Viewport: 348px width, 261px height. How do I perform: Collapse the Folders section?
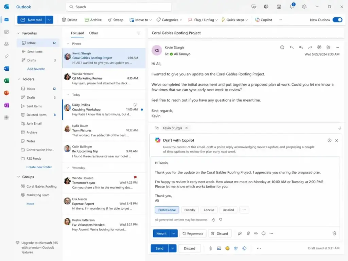coord(19,79)
